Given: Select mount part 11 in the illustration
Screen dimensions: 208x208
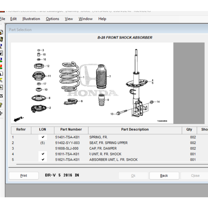Looking at the screenshot, I should tap(49, 76).
